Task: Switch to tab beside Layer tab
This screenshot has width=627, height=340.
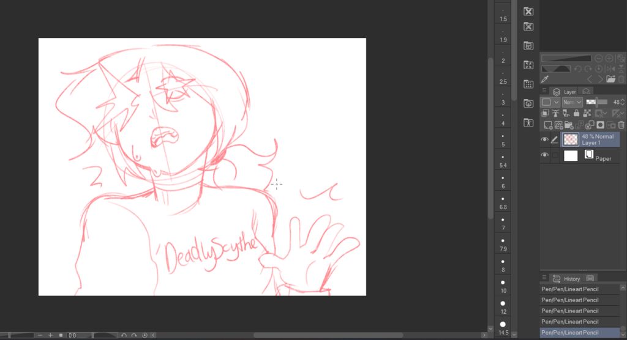Action: click(586, 92)
